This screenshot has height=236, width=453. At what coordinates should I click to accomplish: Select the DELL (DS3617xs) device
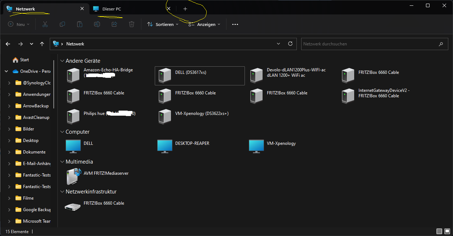click(199, 75)
